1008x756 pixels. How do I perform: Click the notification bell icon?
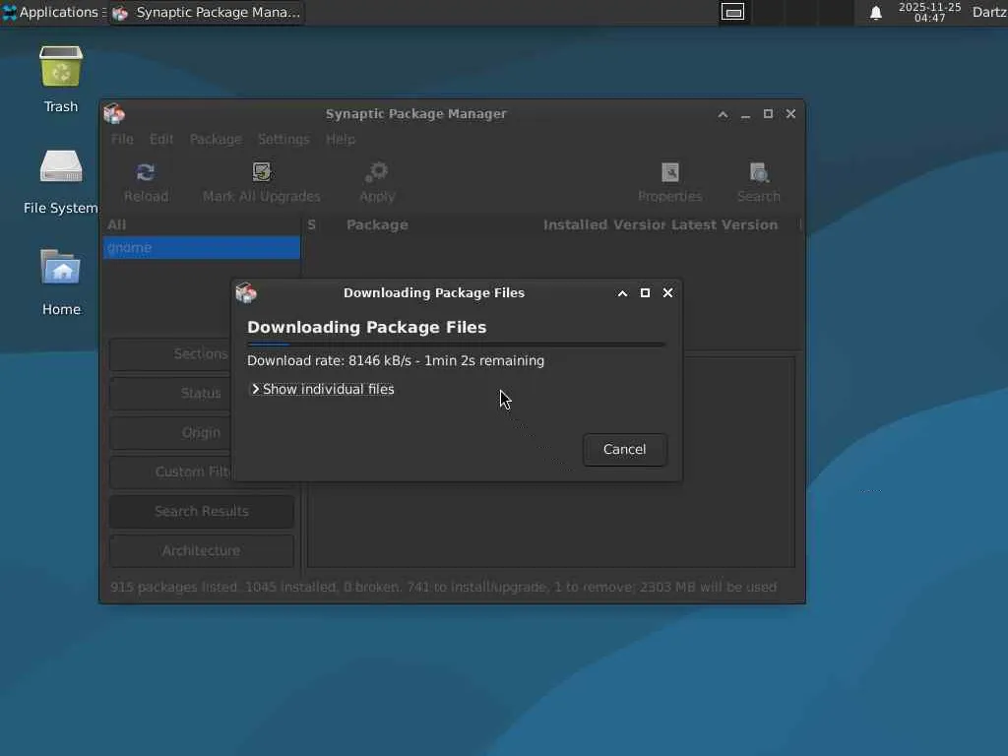[875, 13]
